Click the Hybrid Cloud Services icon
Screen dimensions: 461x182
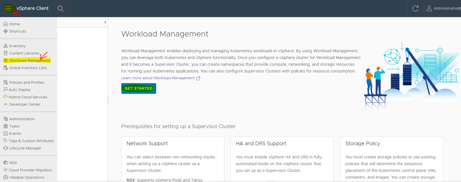tap(5, 97)
